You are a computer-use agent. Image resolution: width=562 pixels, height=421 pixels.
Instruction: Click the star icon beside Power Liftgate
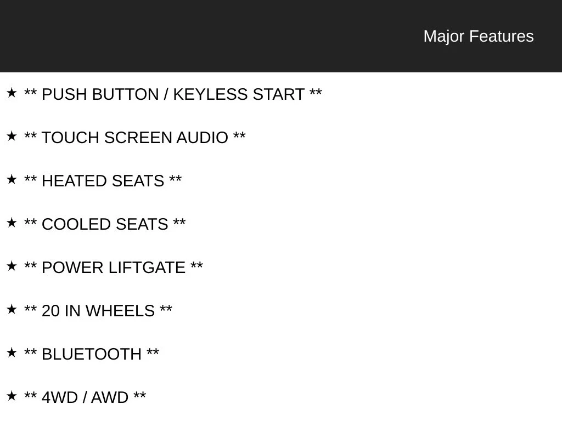coord(12,266)
